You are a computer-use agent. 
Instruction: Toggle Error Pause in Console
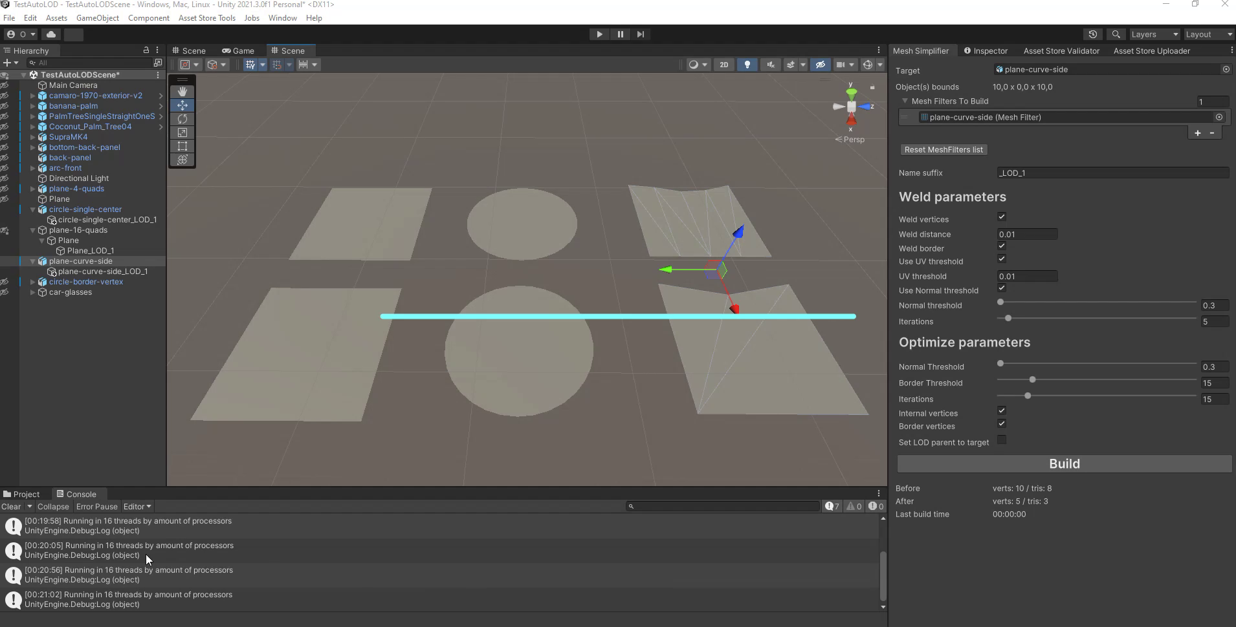point(97,507)
